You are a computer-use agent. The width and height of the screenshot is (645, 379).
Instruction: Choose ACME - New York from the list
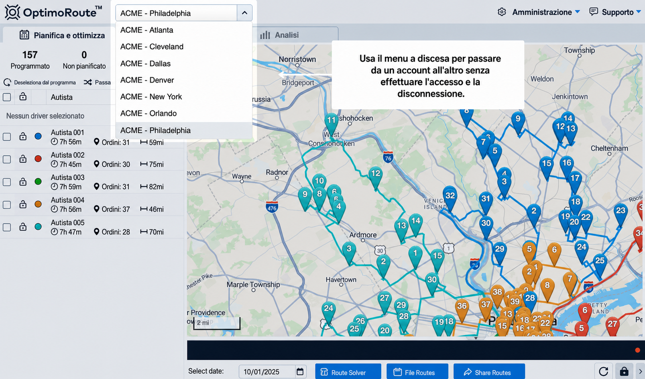(184, 97)
